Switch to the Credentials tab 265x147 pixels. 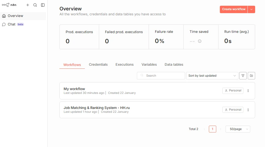[98, 65]
